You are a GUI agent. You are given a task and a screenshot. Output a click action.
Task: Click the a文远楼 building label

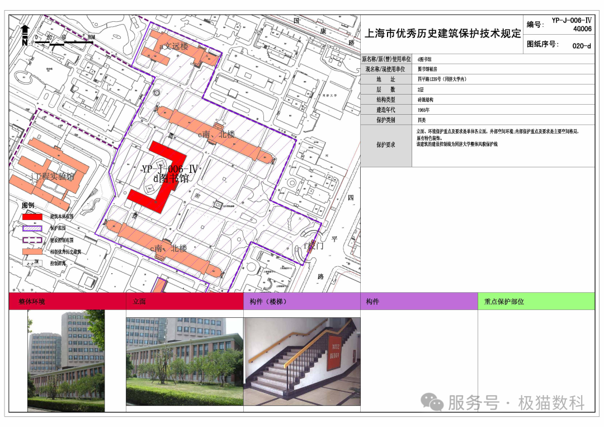[x=174, y=46]
